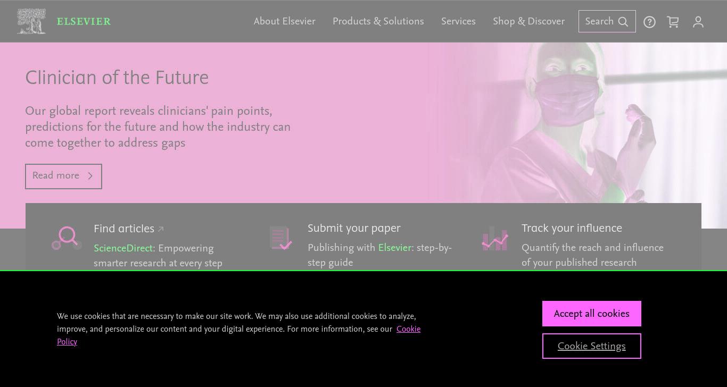Screen dimensions: 727x387
Task: Open the shopping cart icon
Action: click(x=673, y=22)
